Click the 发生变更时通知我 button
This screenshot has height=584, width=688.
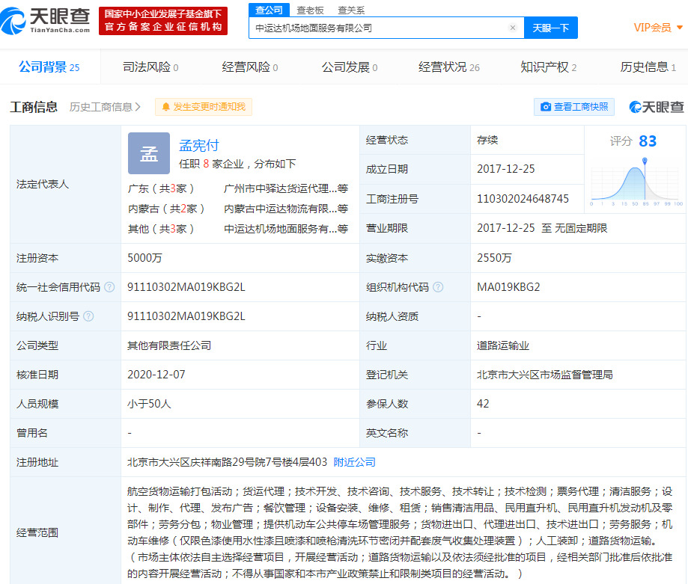coord(204,107)
